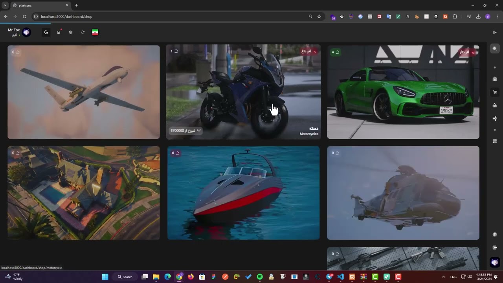Open the Chrome profile avatar d

pos(488,17)
